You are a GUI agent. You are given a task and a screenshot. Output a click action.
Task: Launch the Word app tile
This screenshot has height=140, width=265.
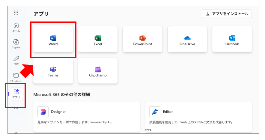(x=53, y=39)
